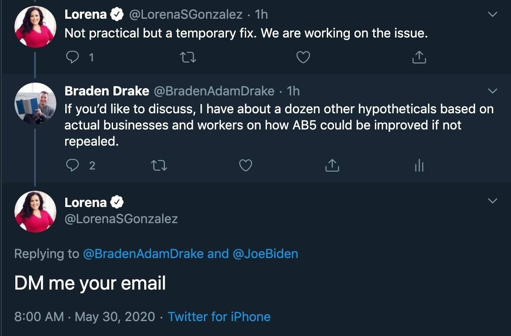The image size is (511, 336).
Task: Open Lorena's avatar on the top tweet
Action: [35, 27]
